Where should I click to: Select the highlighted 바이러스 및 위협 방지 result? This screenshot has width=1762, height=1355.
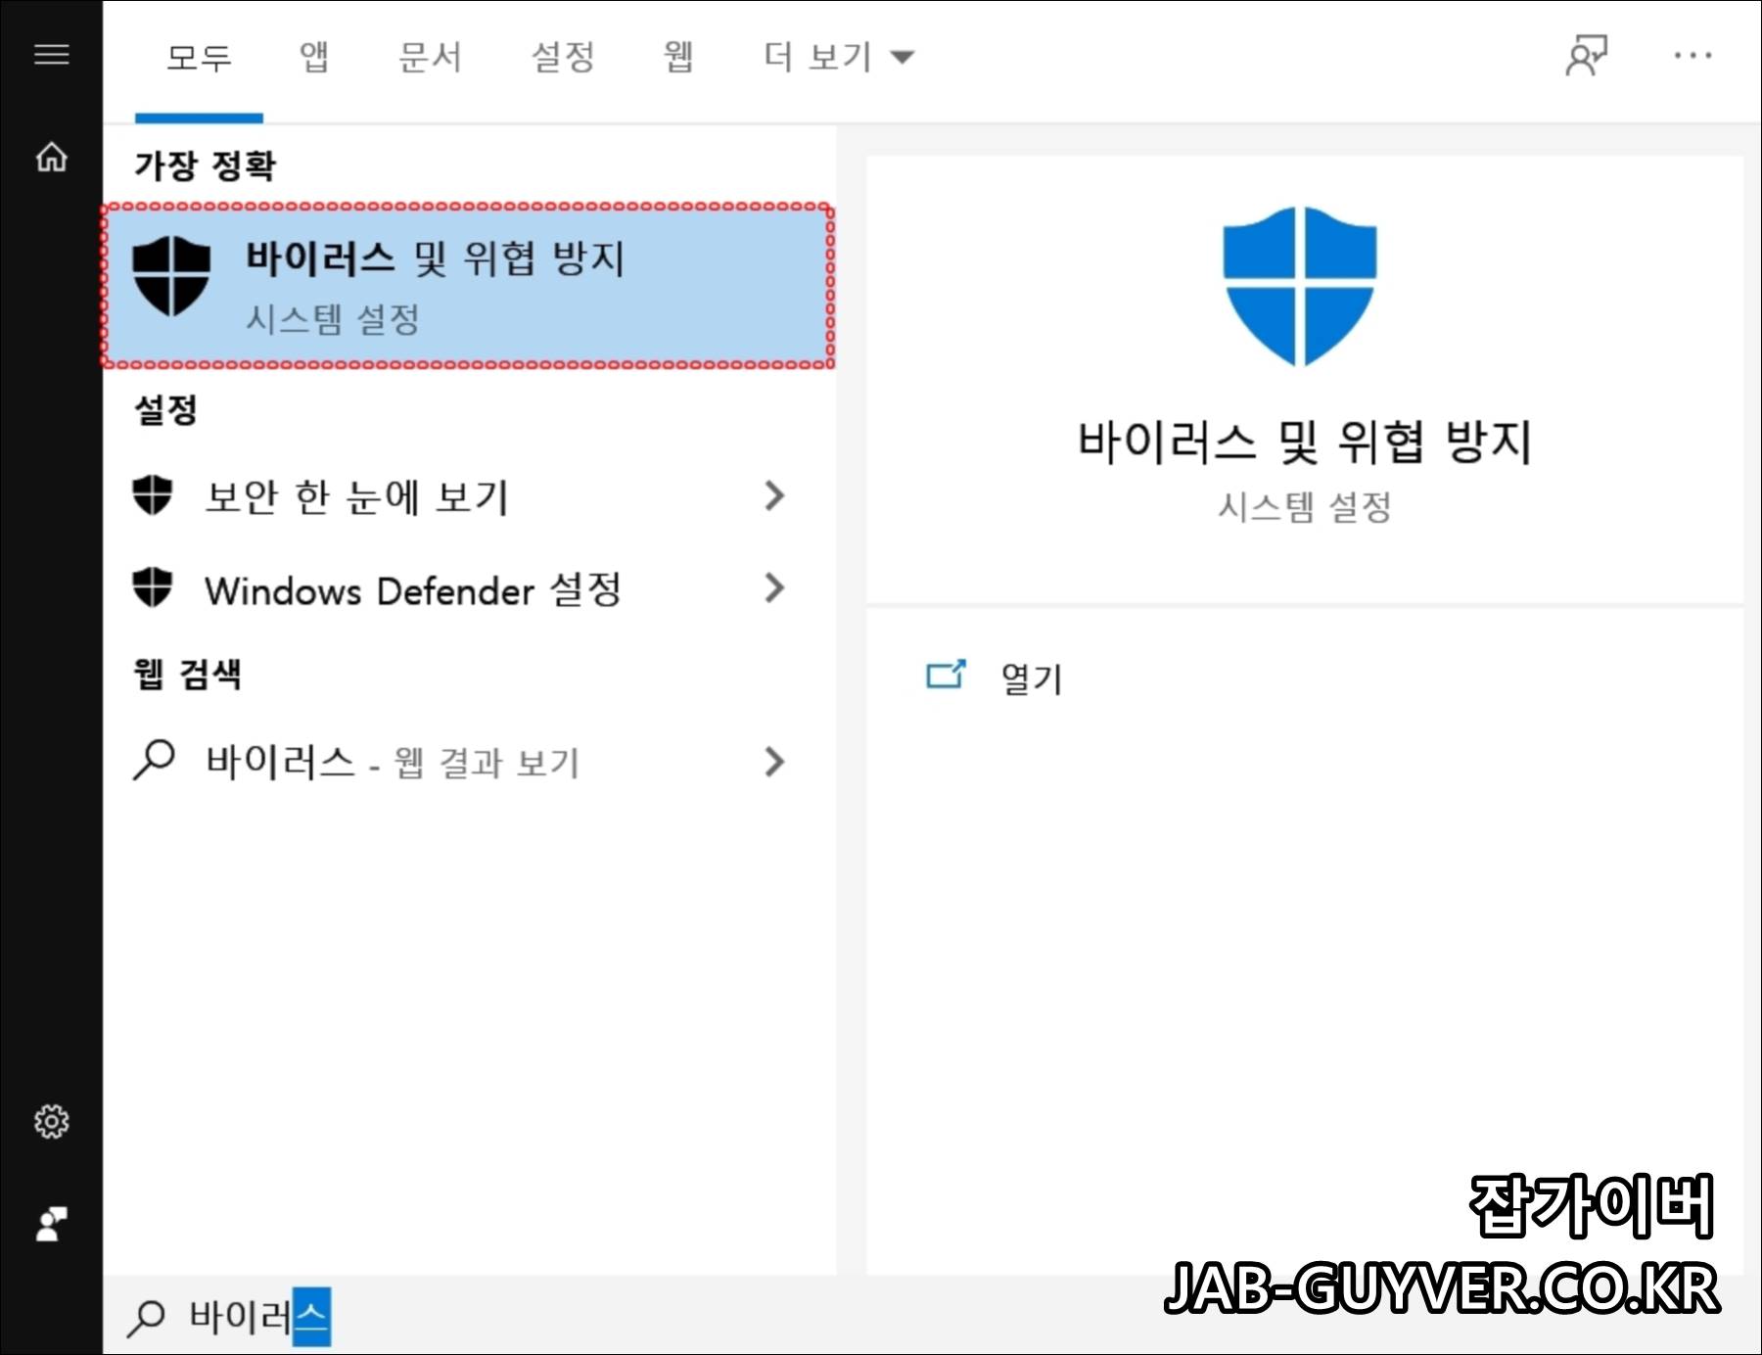465,286
